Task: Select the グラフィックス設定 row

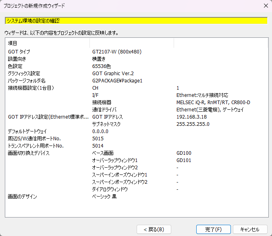Action: point(24,74)
